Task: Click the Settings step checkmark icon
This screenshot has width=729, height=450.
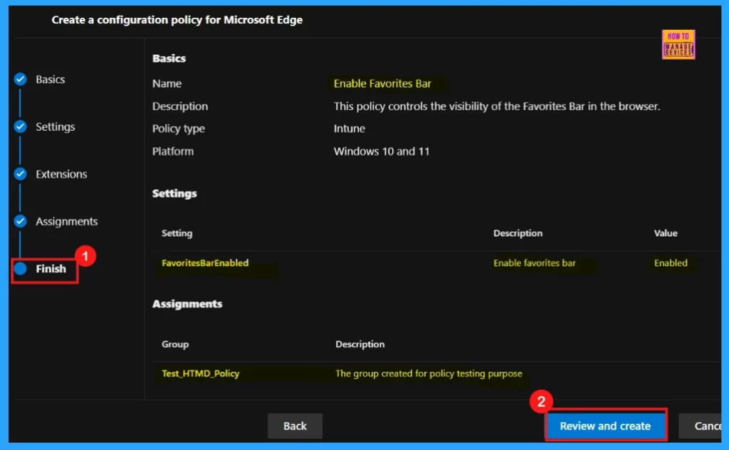Action: point(20,127)
